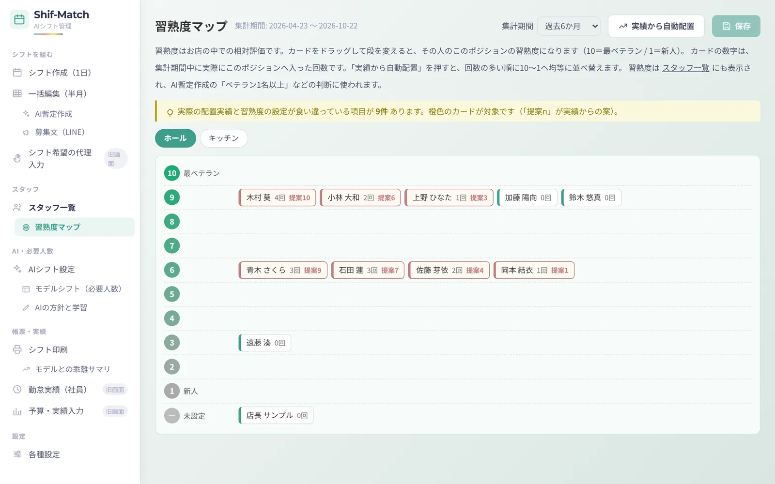Viewport: 775px width, 484px height.
Task: Select the 店長 サンプル staff card
Action: pos(276,415)
